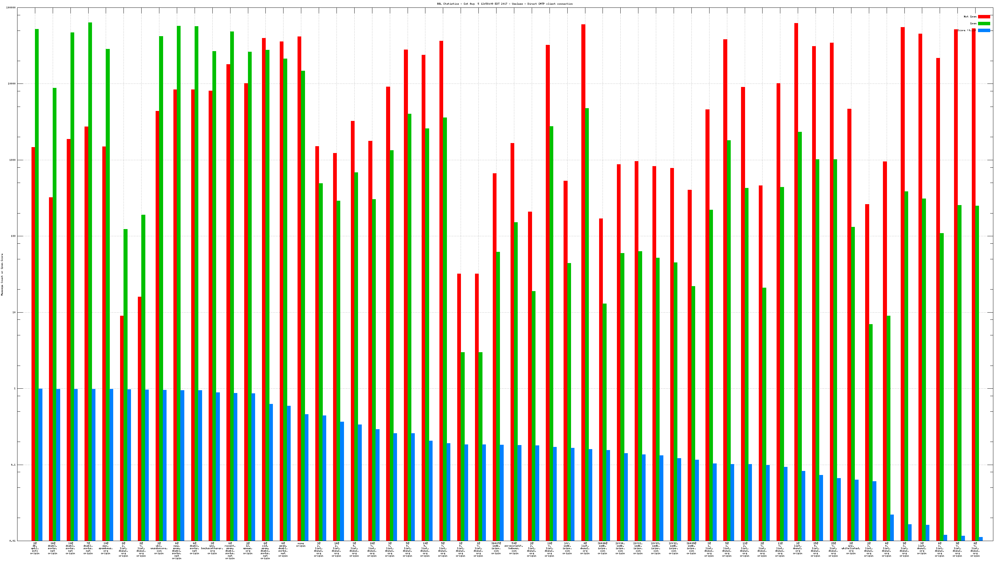Screen dimensions: 998x561
Task: Click the 'none origin' x-axis label
Action: (301, 545)
